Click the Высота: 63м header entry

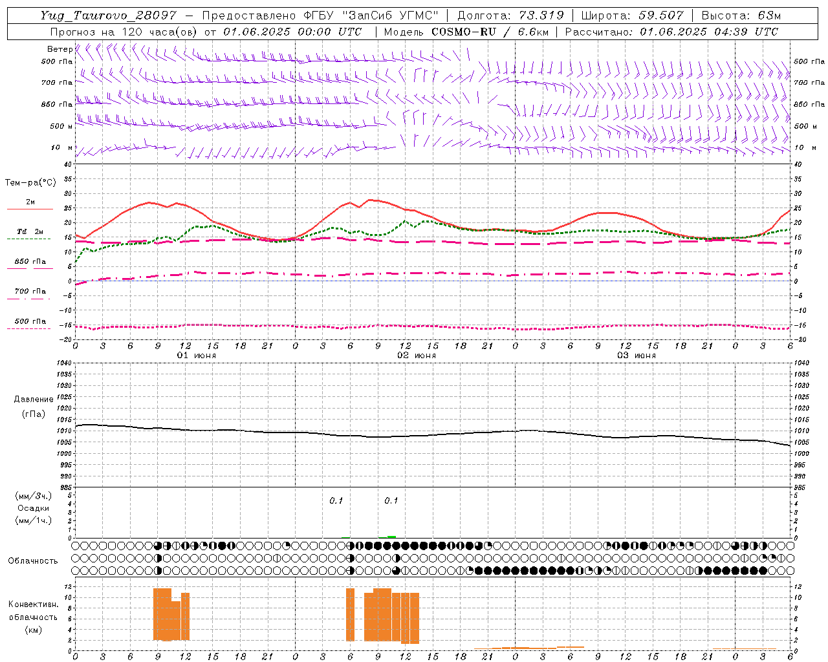tap(741, 16)
